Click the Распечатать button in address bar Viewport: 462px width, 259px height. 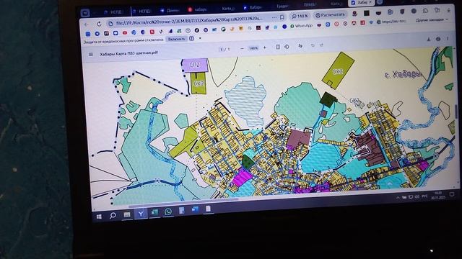tap(330, 14)
